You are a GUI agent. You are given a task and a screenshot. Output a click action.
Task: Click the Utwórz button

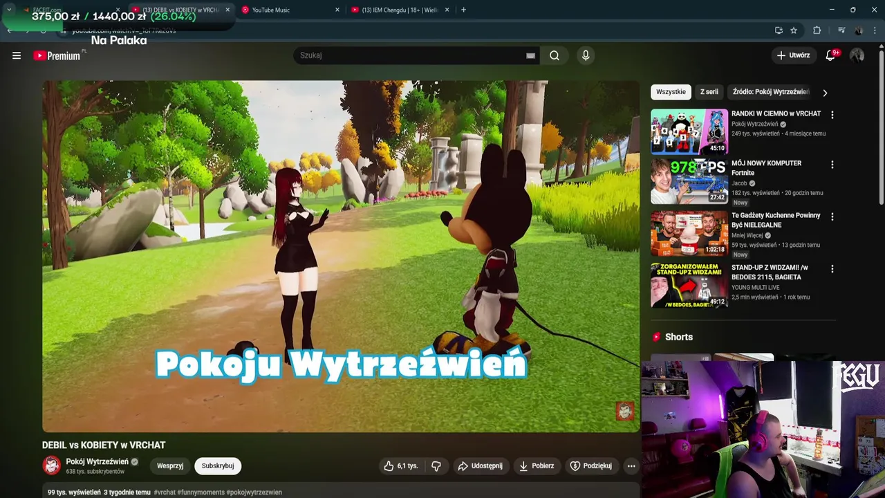point(793,55)
